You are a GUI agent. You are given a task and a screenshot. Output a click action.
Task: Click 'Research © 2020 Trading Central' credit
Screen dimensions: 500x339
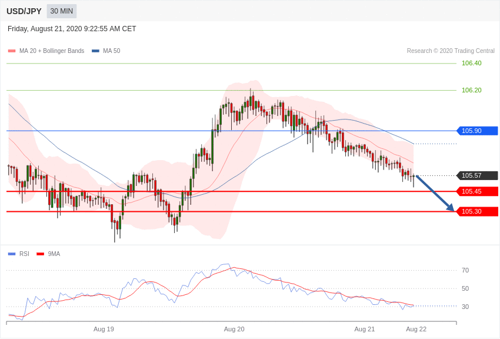click(451, 51)
